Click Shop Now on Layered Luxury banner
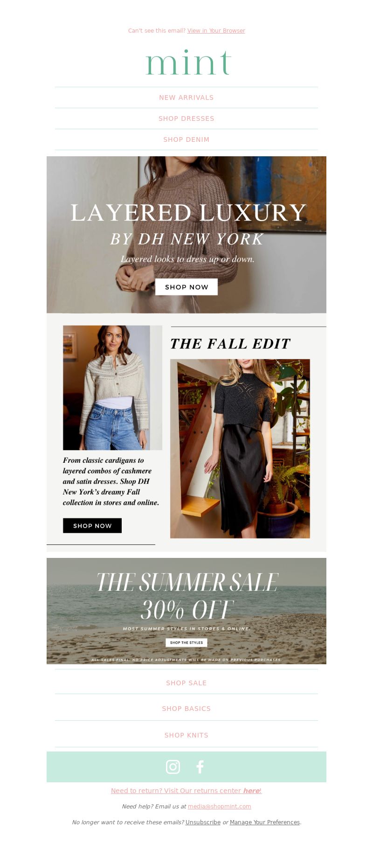Image resolution: width=373 pixels, height=849 pixels. (186, 287)
